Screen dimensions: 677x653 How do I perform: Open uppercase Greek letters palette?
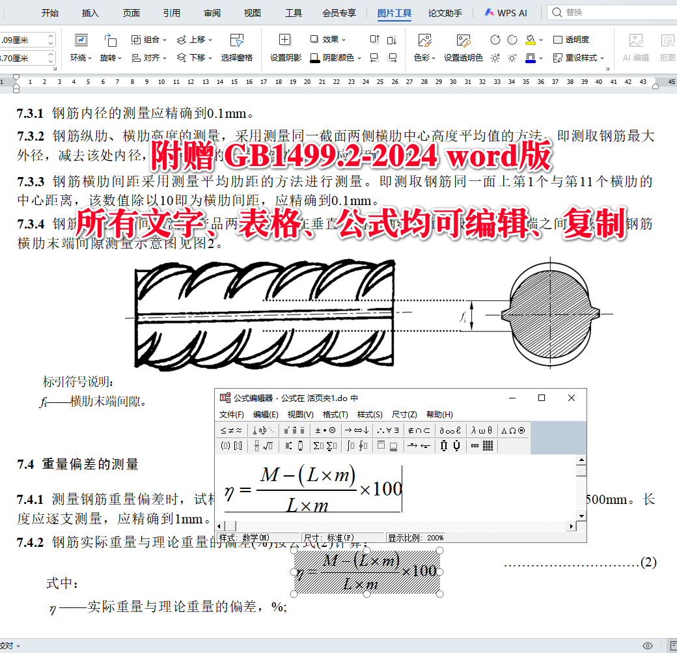pos(513,430)
